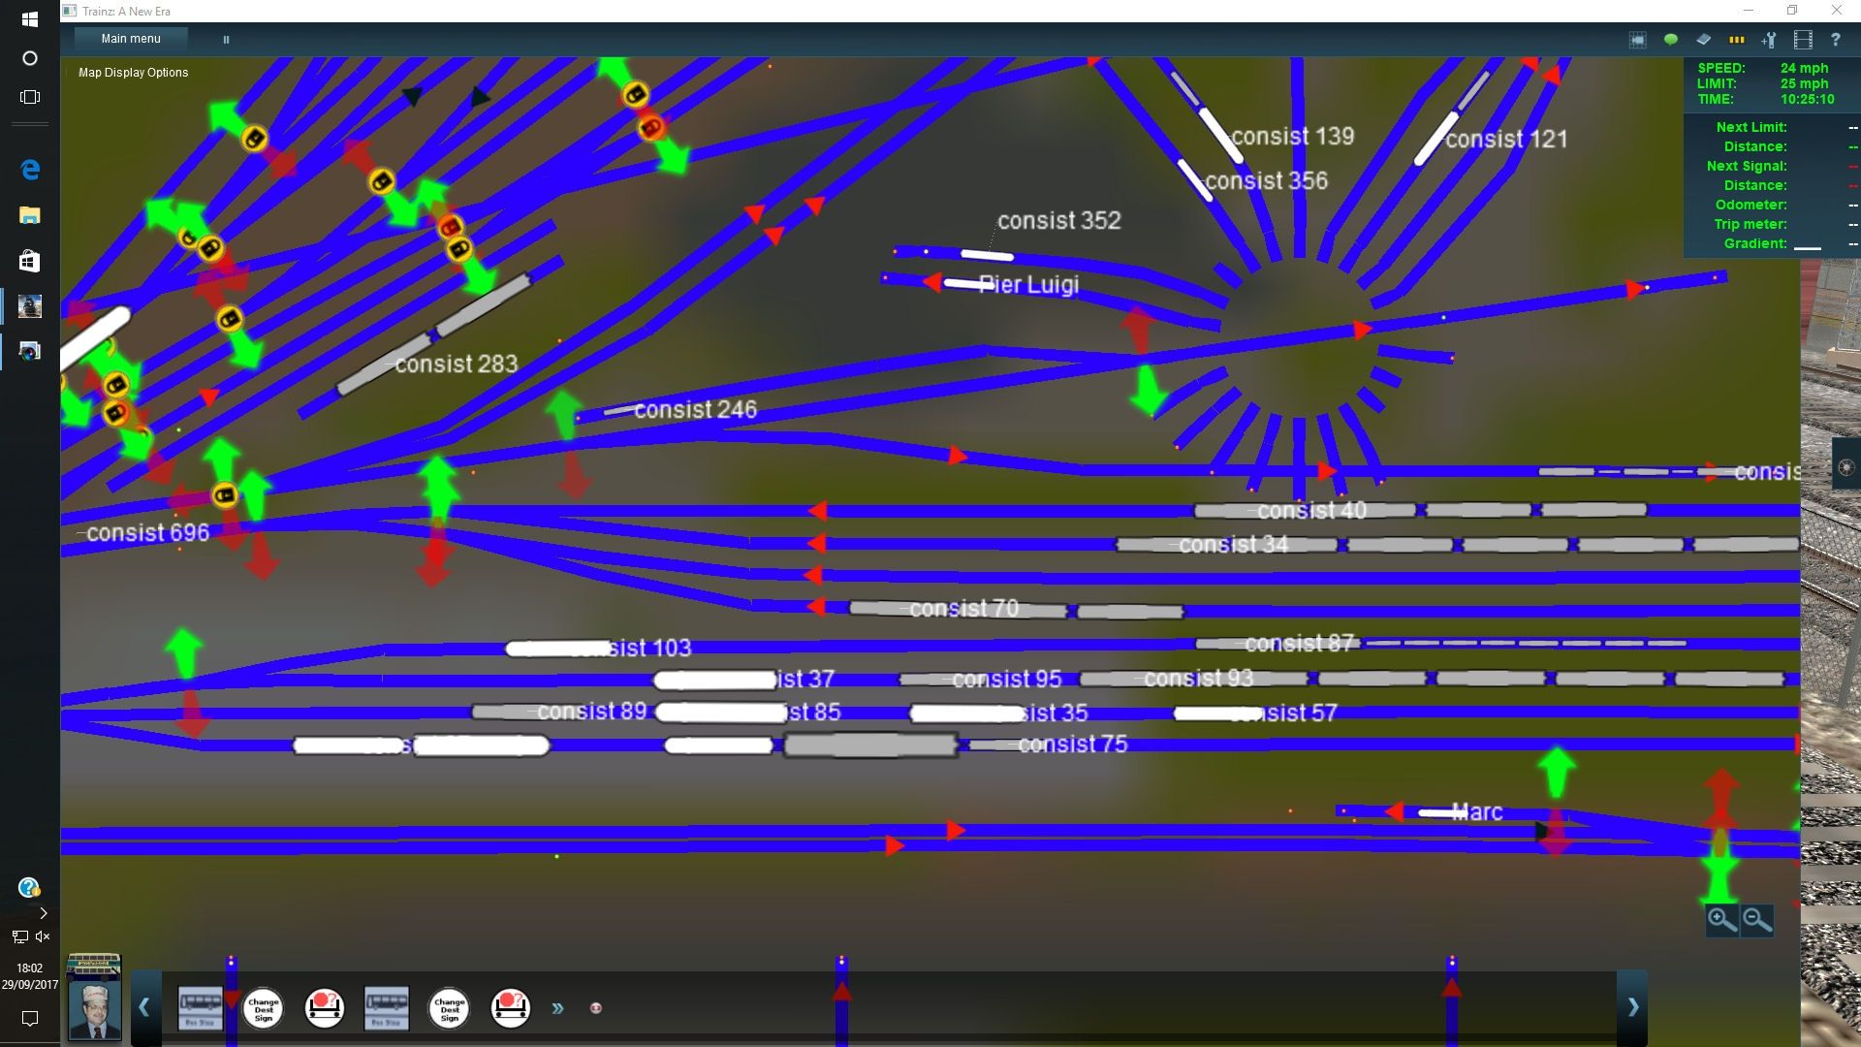This screenshot has height=1047, width=1861.
Task: Select the driver portrait thumbnail
Action: pos(94,1008)
